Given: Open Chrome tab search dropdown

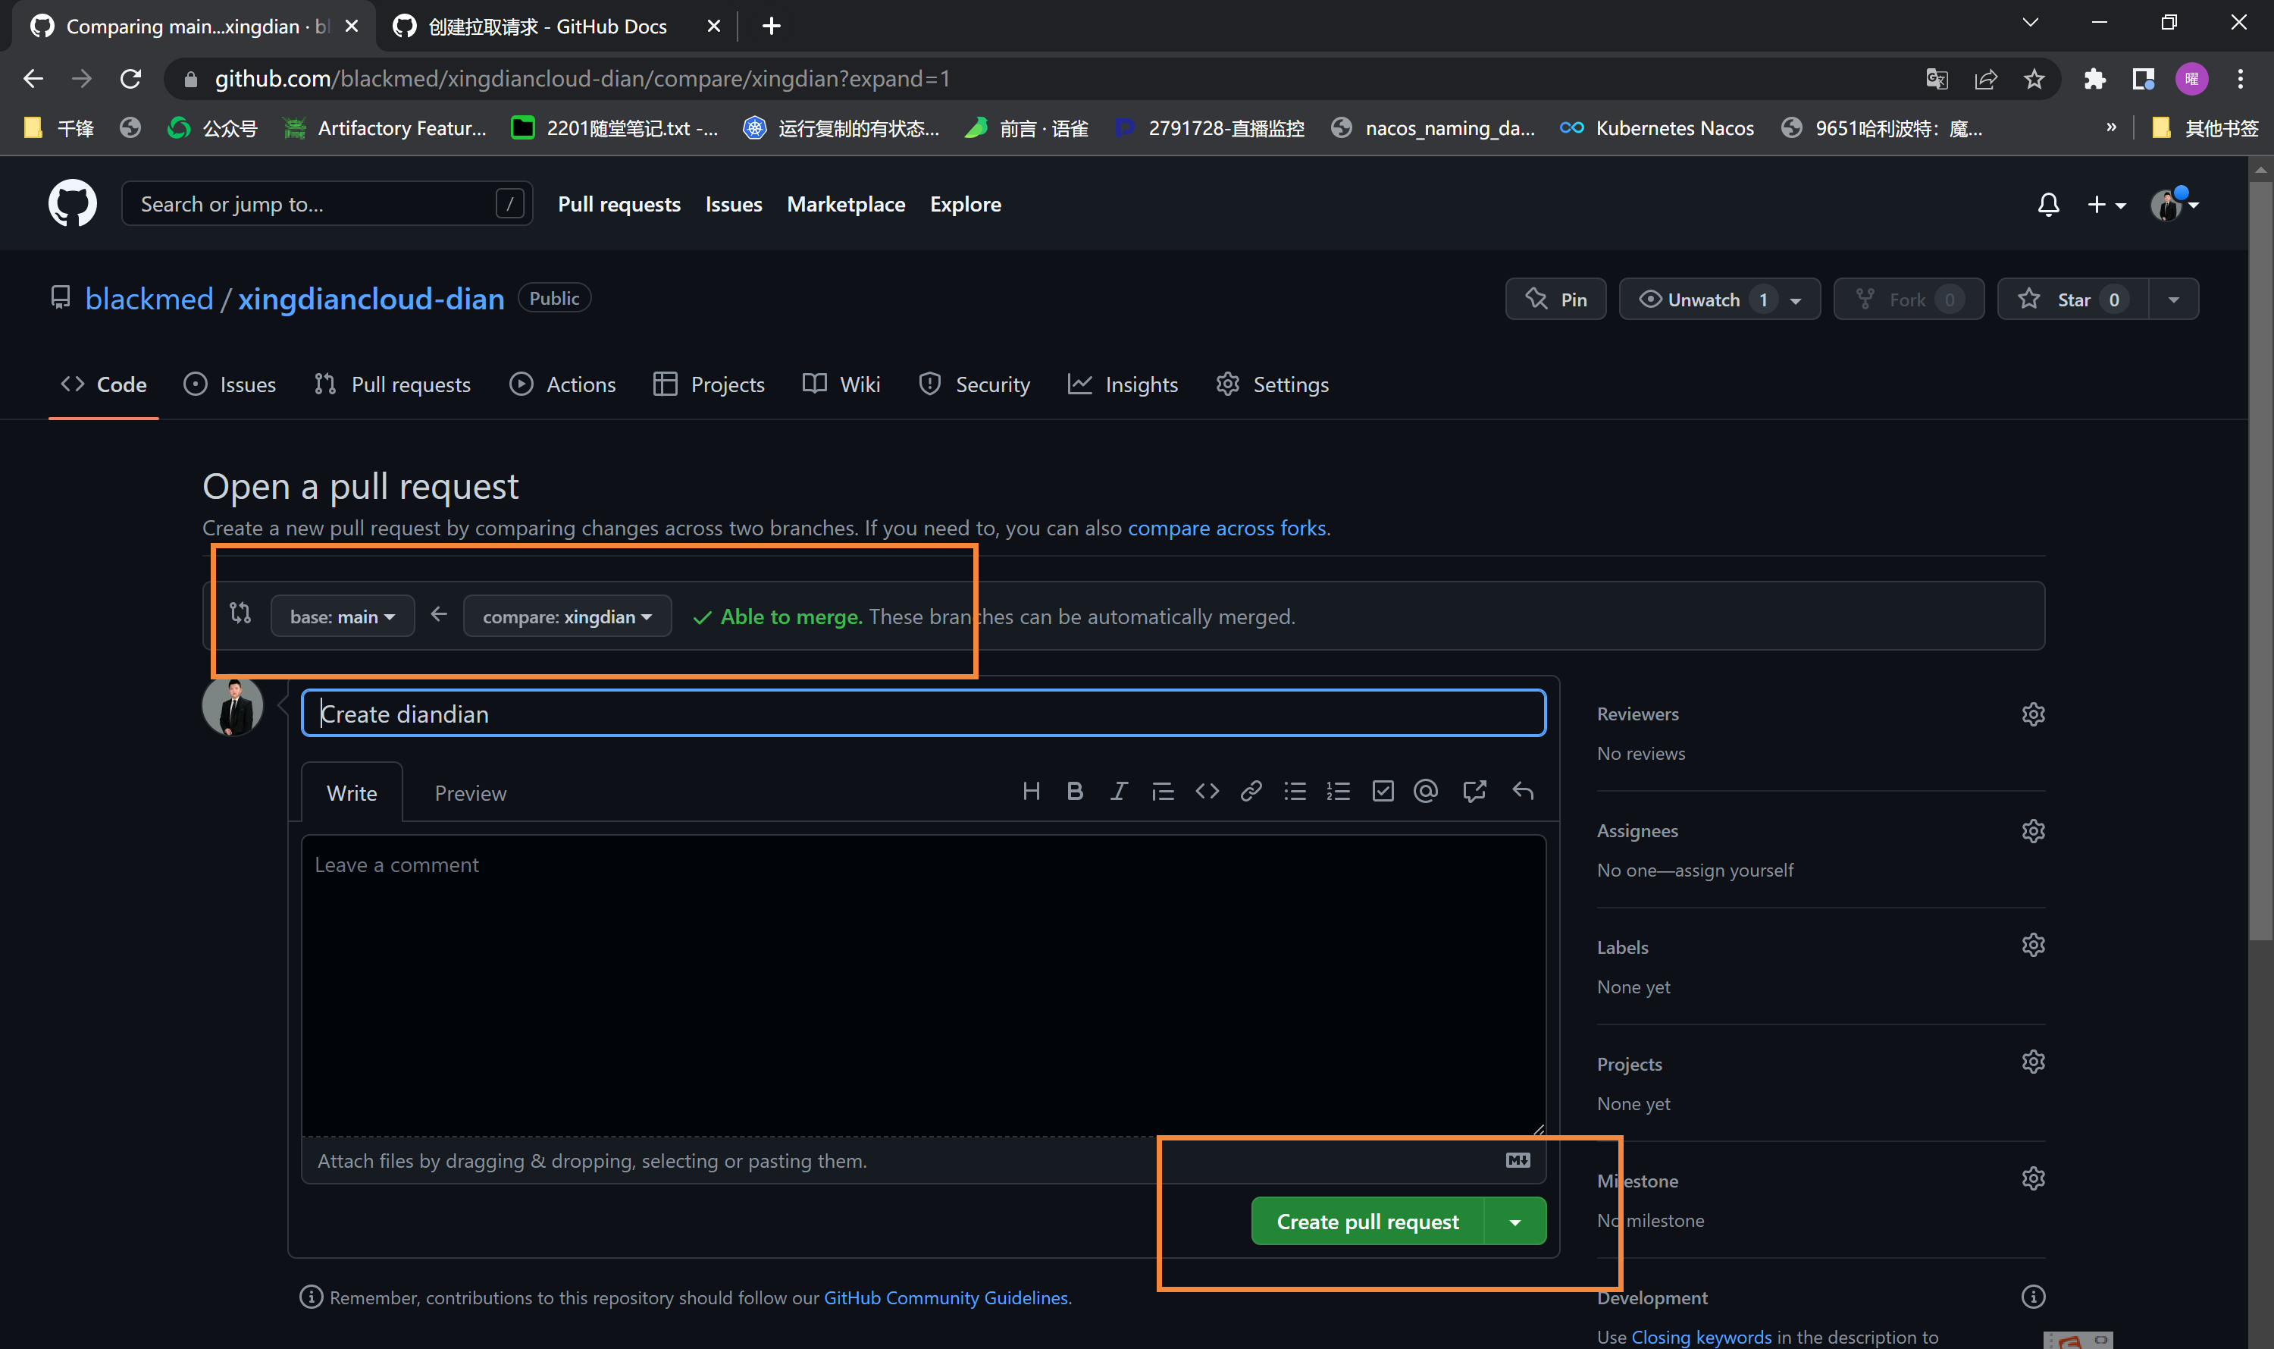Looking at the screenshot, I should (x=2031, y=23).
